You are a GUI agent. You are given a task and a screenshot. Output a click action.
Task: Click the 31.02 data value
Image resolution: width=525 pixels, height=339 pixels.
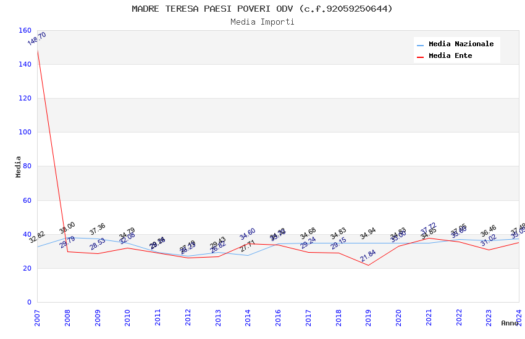point(489,240)
